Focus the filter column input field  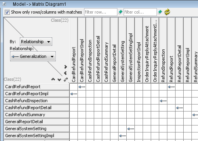[x=140, y=12]
